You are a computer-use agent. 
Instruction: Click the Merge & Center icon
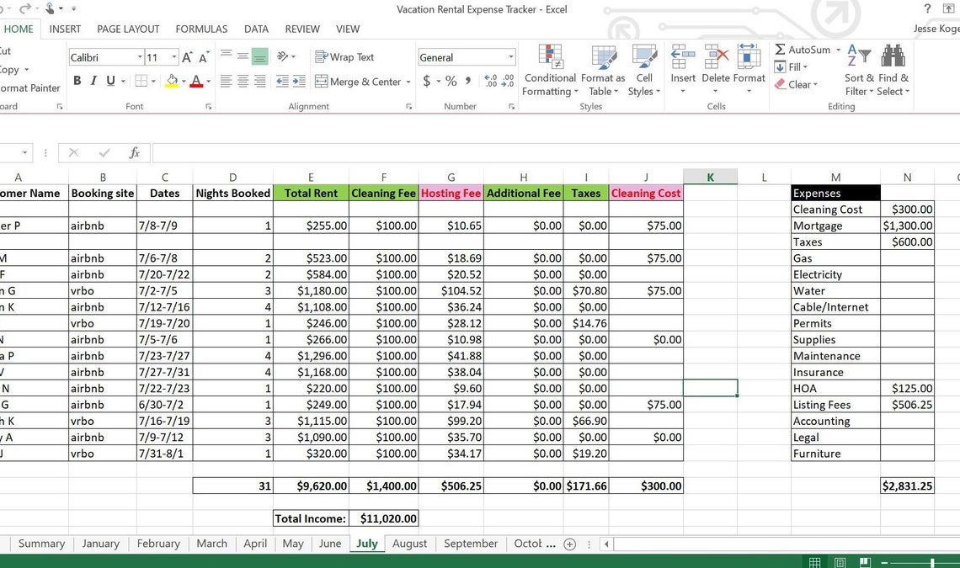[324, 82]
